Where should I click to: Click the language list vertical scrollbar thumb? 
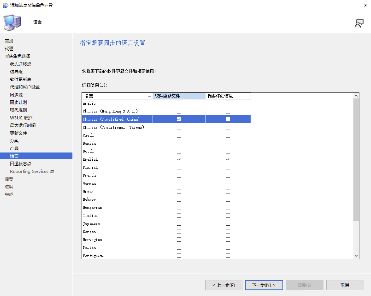pos(356,160)
